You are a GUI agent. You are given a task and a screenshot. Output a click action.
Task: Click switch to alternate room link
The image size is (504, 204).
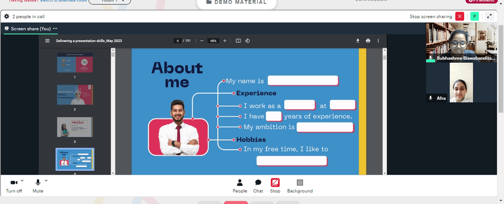62,1
